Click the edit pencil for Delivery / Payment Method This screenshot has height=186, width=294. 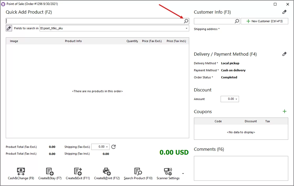(285, 54)
